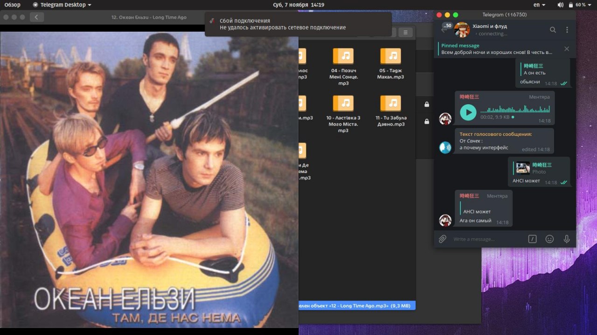Play the voice message in Telegram
This screenshot has width=597, height=335.
pos(468,112)
